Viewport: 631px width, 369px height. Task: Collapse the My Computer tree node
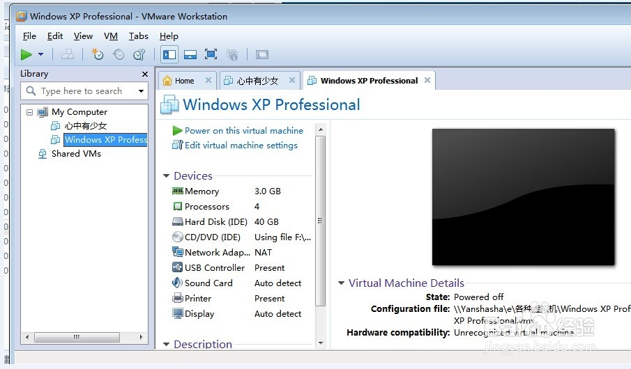[29, 112]
